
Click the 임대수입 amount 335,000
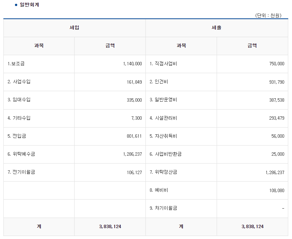coord(135,100)
